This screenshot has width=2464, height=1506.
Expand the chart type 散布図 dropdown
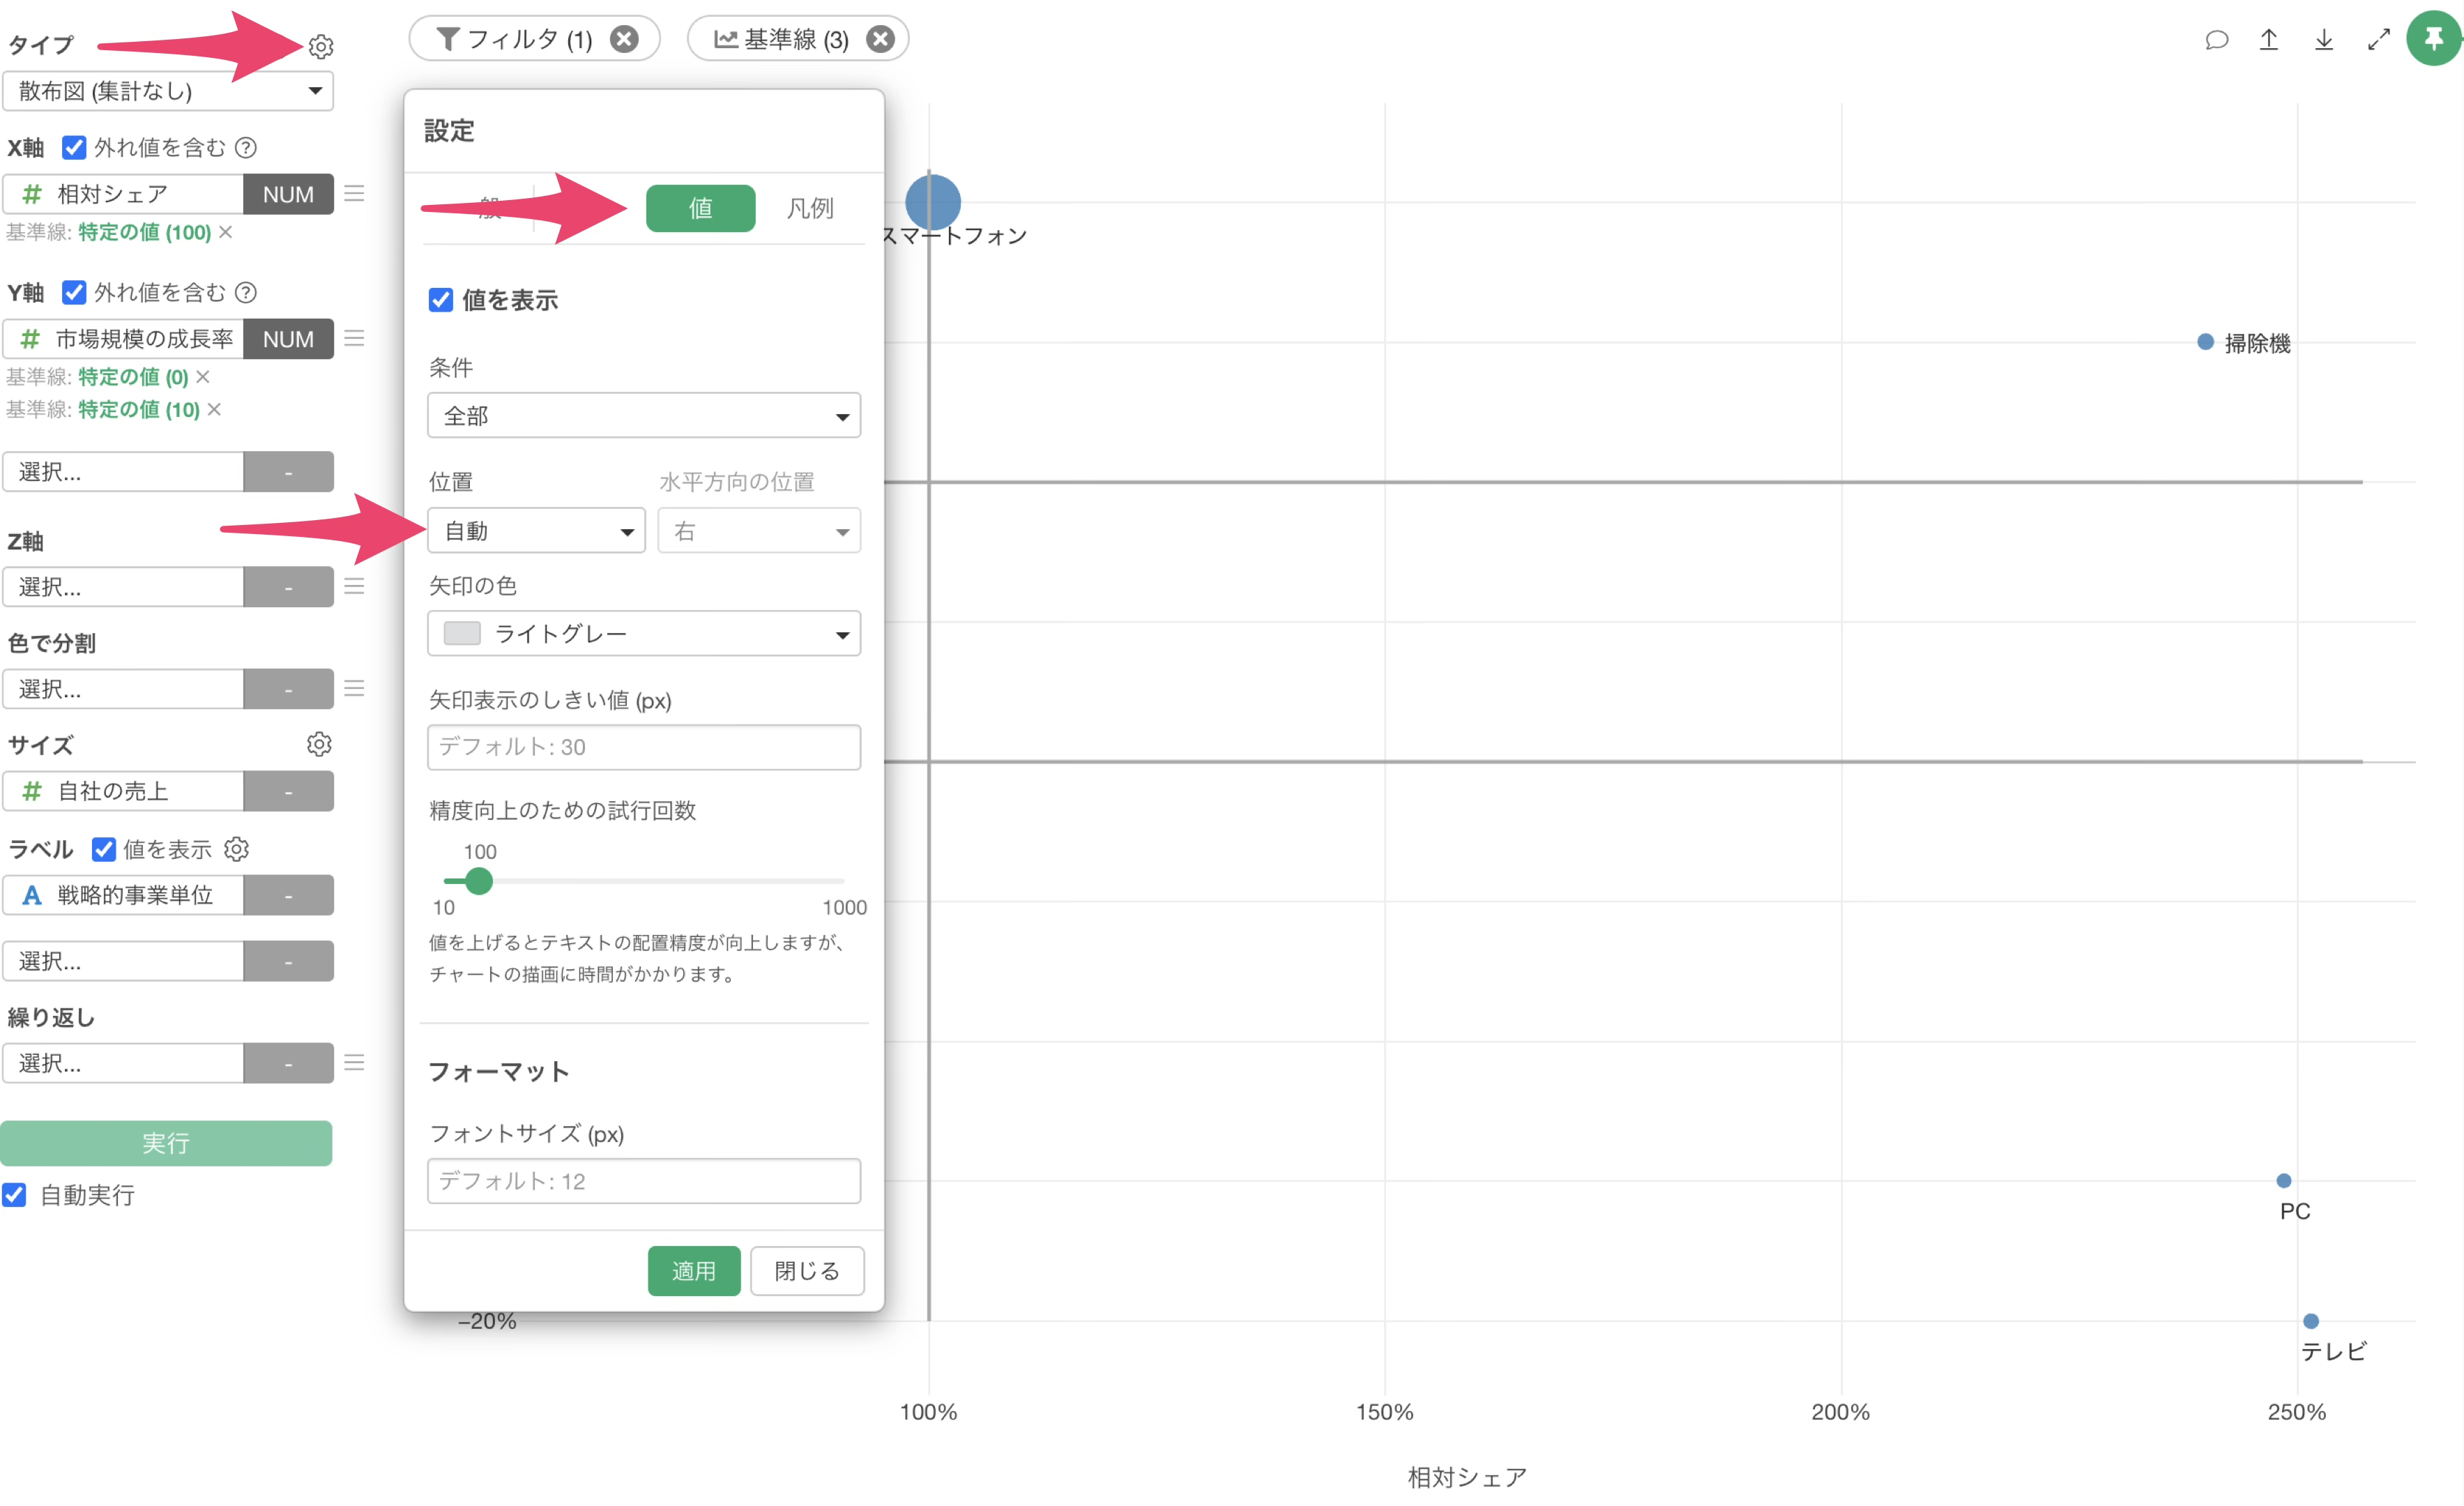point(168,91)
